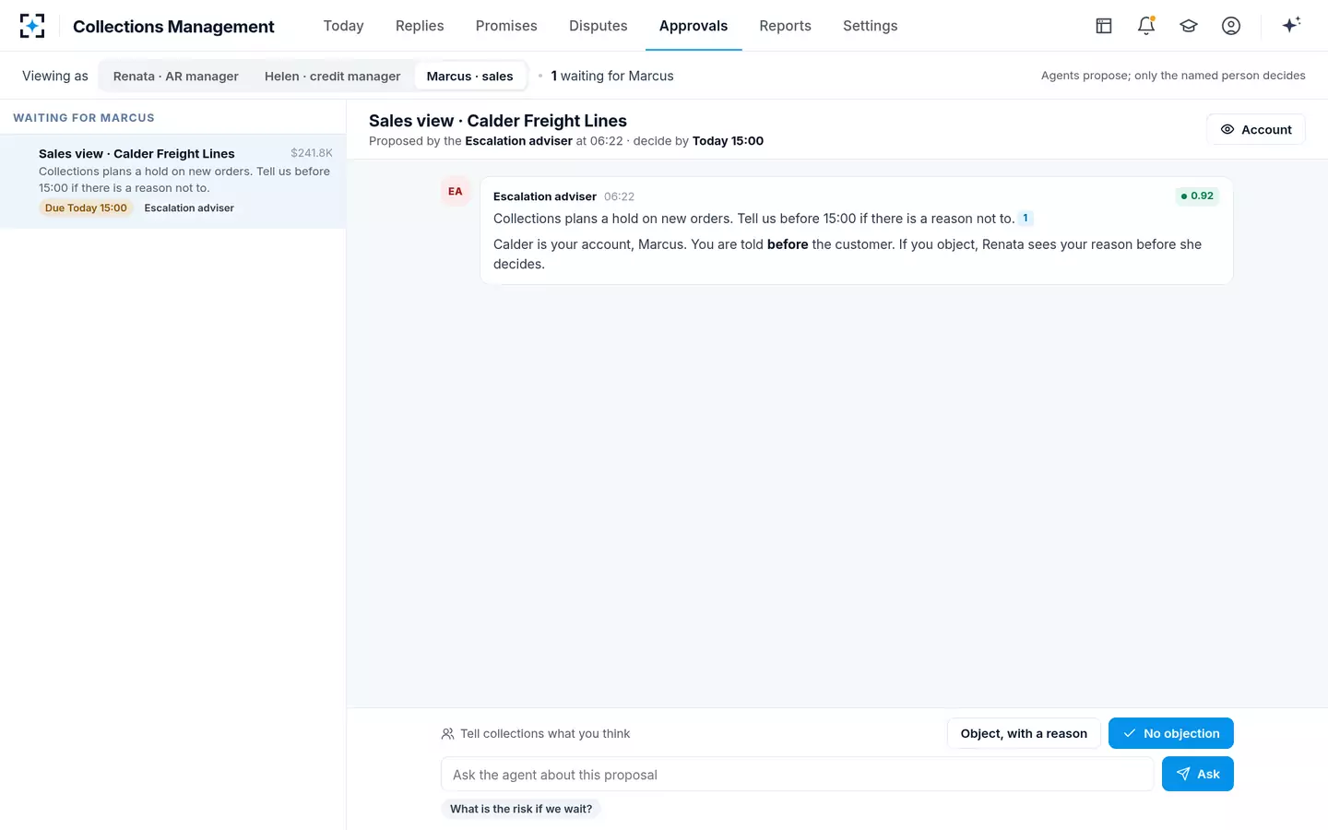Click the Account eye button
This screenshot has width=1328, height=830.
(1256, 129)
